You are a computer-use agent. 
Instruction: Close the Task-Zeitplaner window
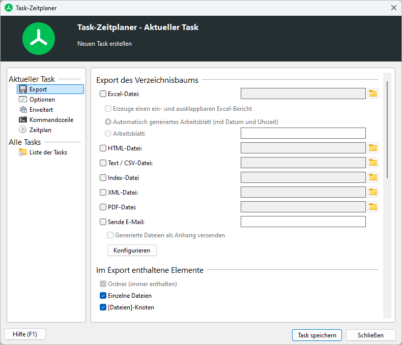[394, 8]
